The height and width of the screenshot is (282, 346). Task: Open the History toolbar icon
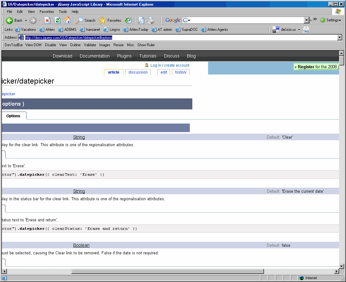tap(129, 20)
